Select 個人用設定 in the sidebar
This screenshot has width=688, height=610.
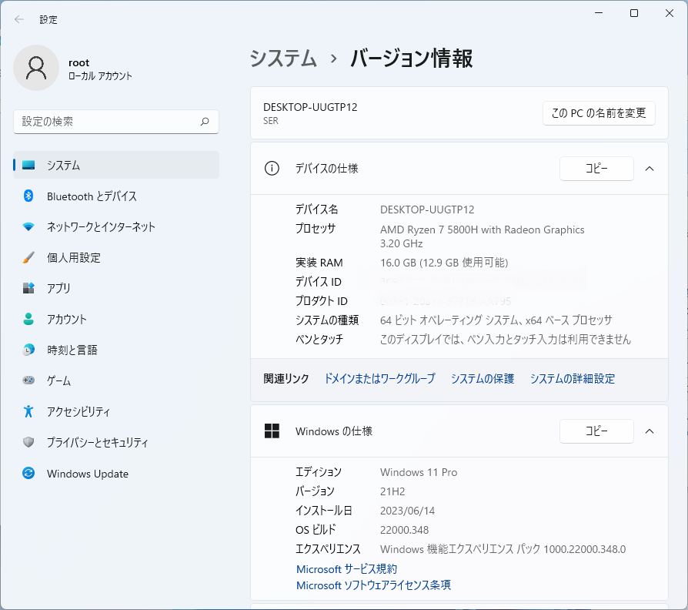(116, 257)
